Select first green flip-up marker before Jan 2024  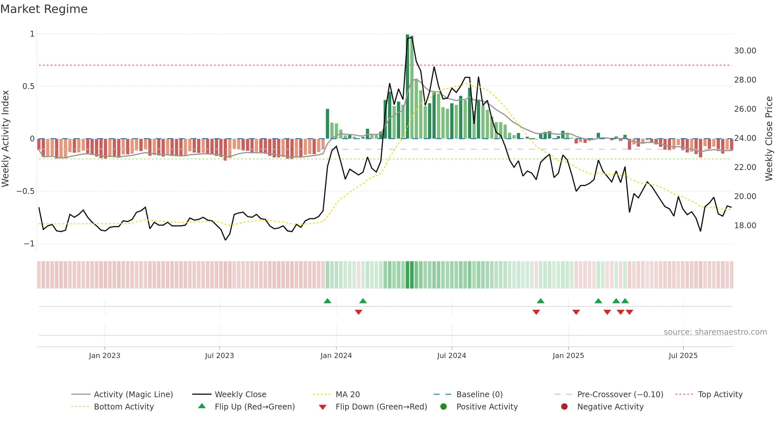click(x=327, y=301)
